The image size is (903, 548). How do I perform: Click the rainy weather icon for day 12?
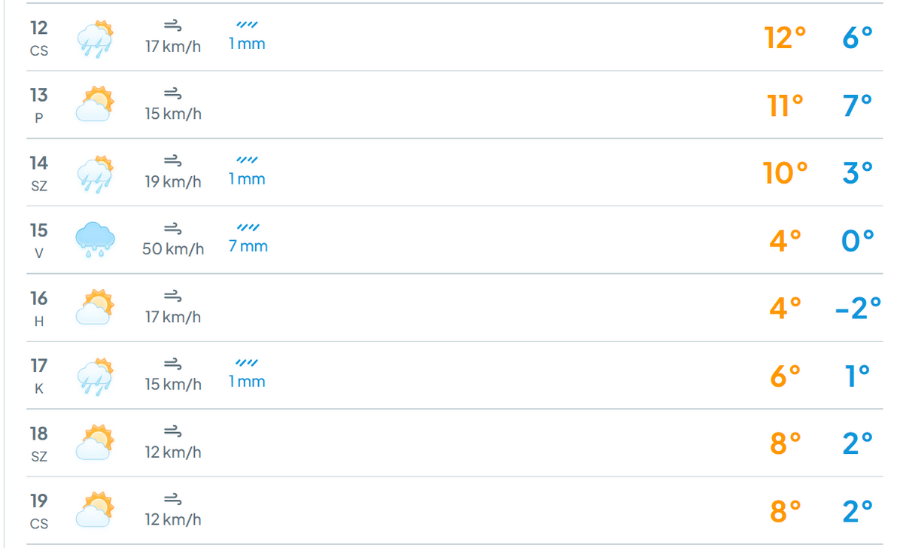click(x=95, y=38)
